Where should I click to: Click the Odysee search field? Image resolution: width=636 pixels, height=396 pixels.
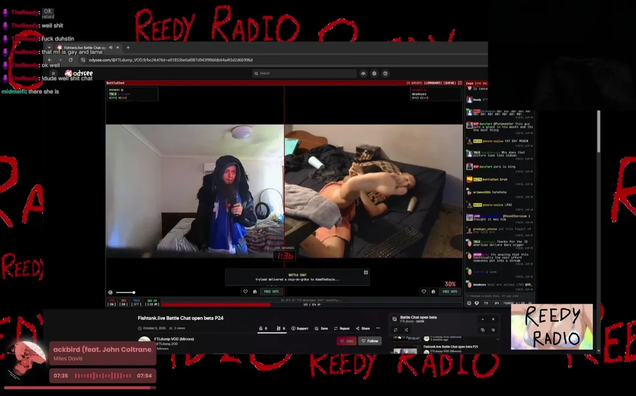tap(304, 73)
